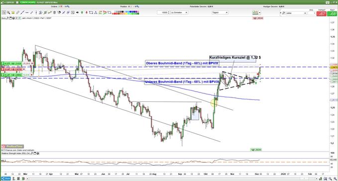Screen dimensions: 338x181
Task: Open the Einheiten units dropdown
Action: point(179,12)
